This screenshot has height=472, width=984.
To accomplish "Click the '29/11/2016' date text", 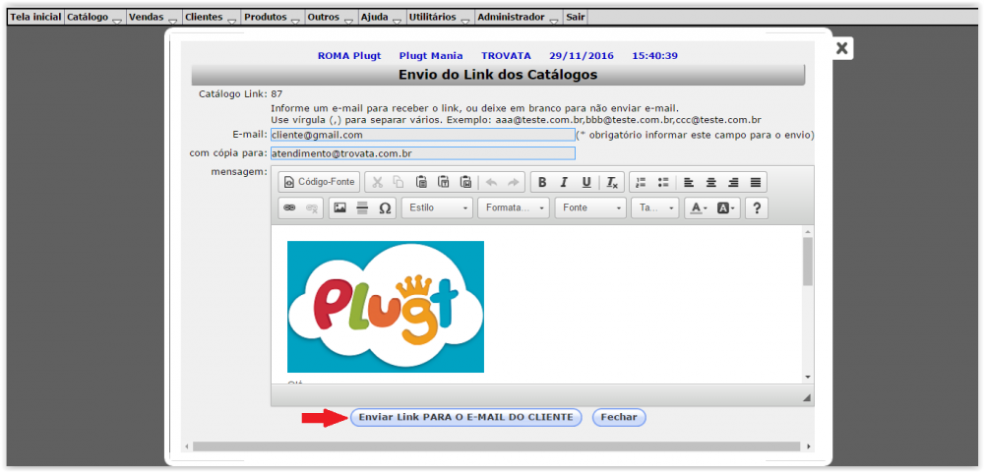I will tap(582, 56).
